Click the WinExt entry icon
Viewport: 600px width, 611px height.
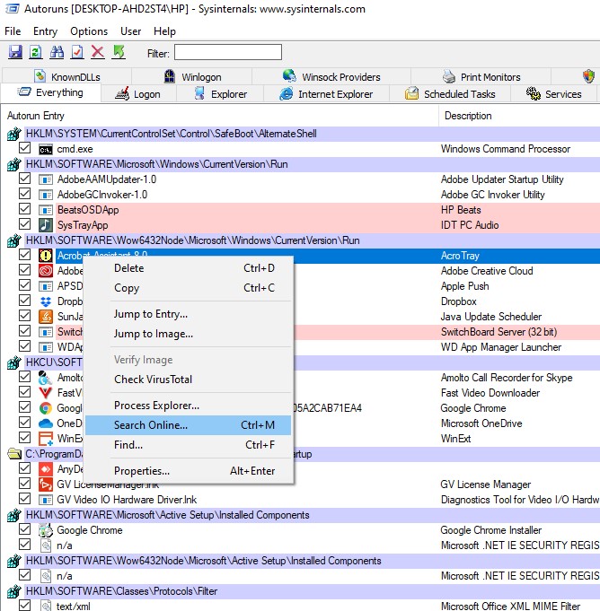click(x=46, y=439)
